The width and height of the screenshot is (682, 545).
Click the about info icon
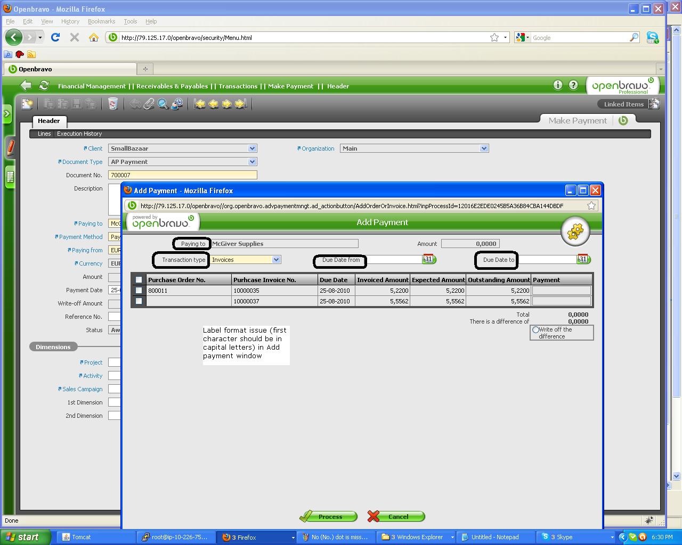tap(558, 85)
